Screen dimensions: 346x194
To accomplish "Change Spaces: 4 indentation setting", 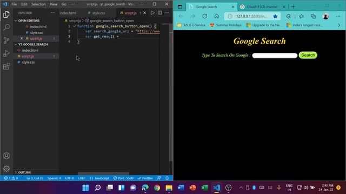I will pos(54,178).
